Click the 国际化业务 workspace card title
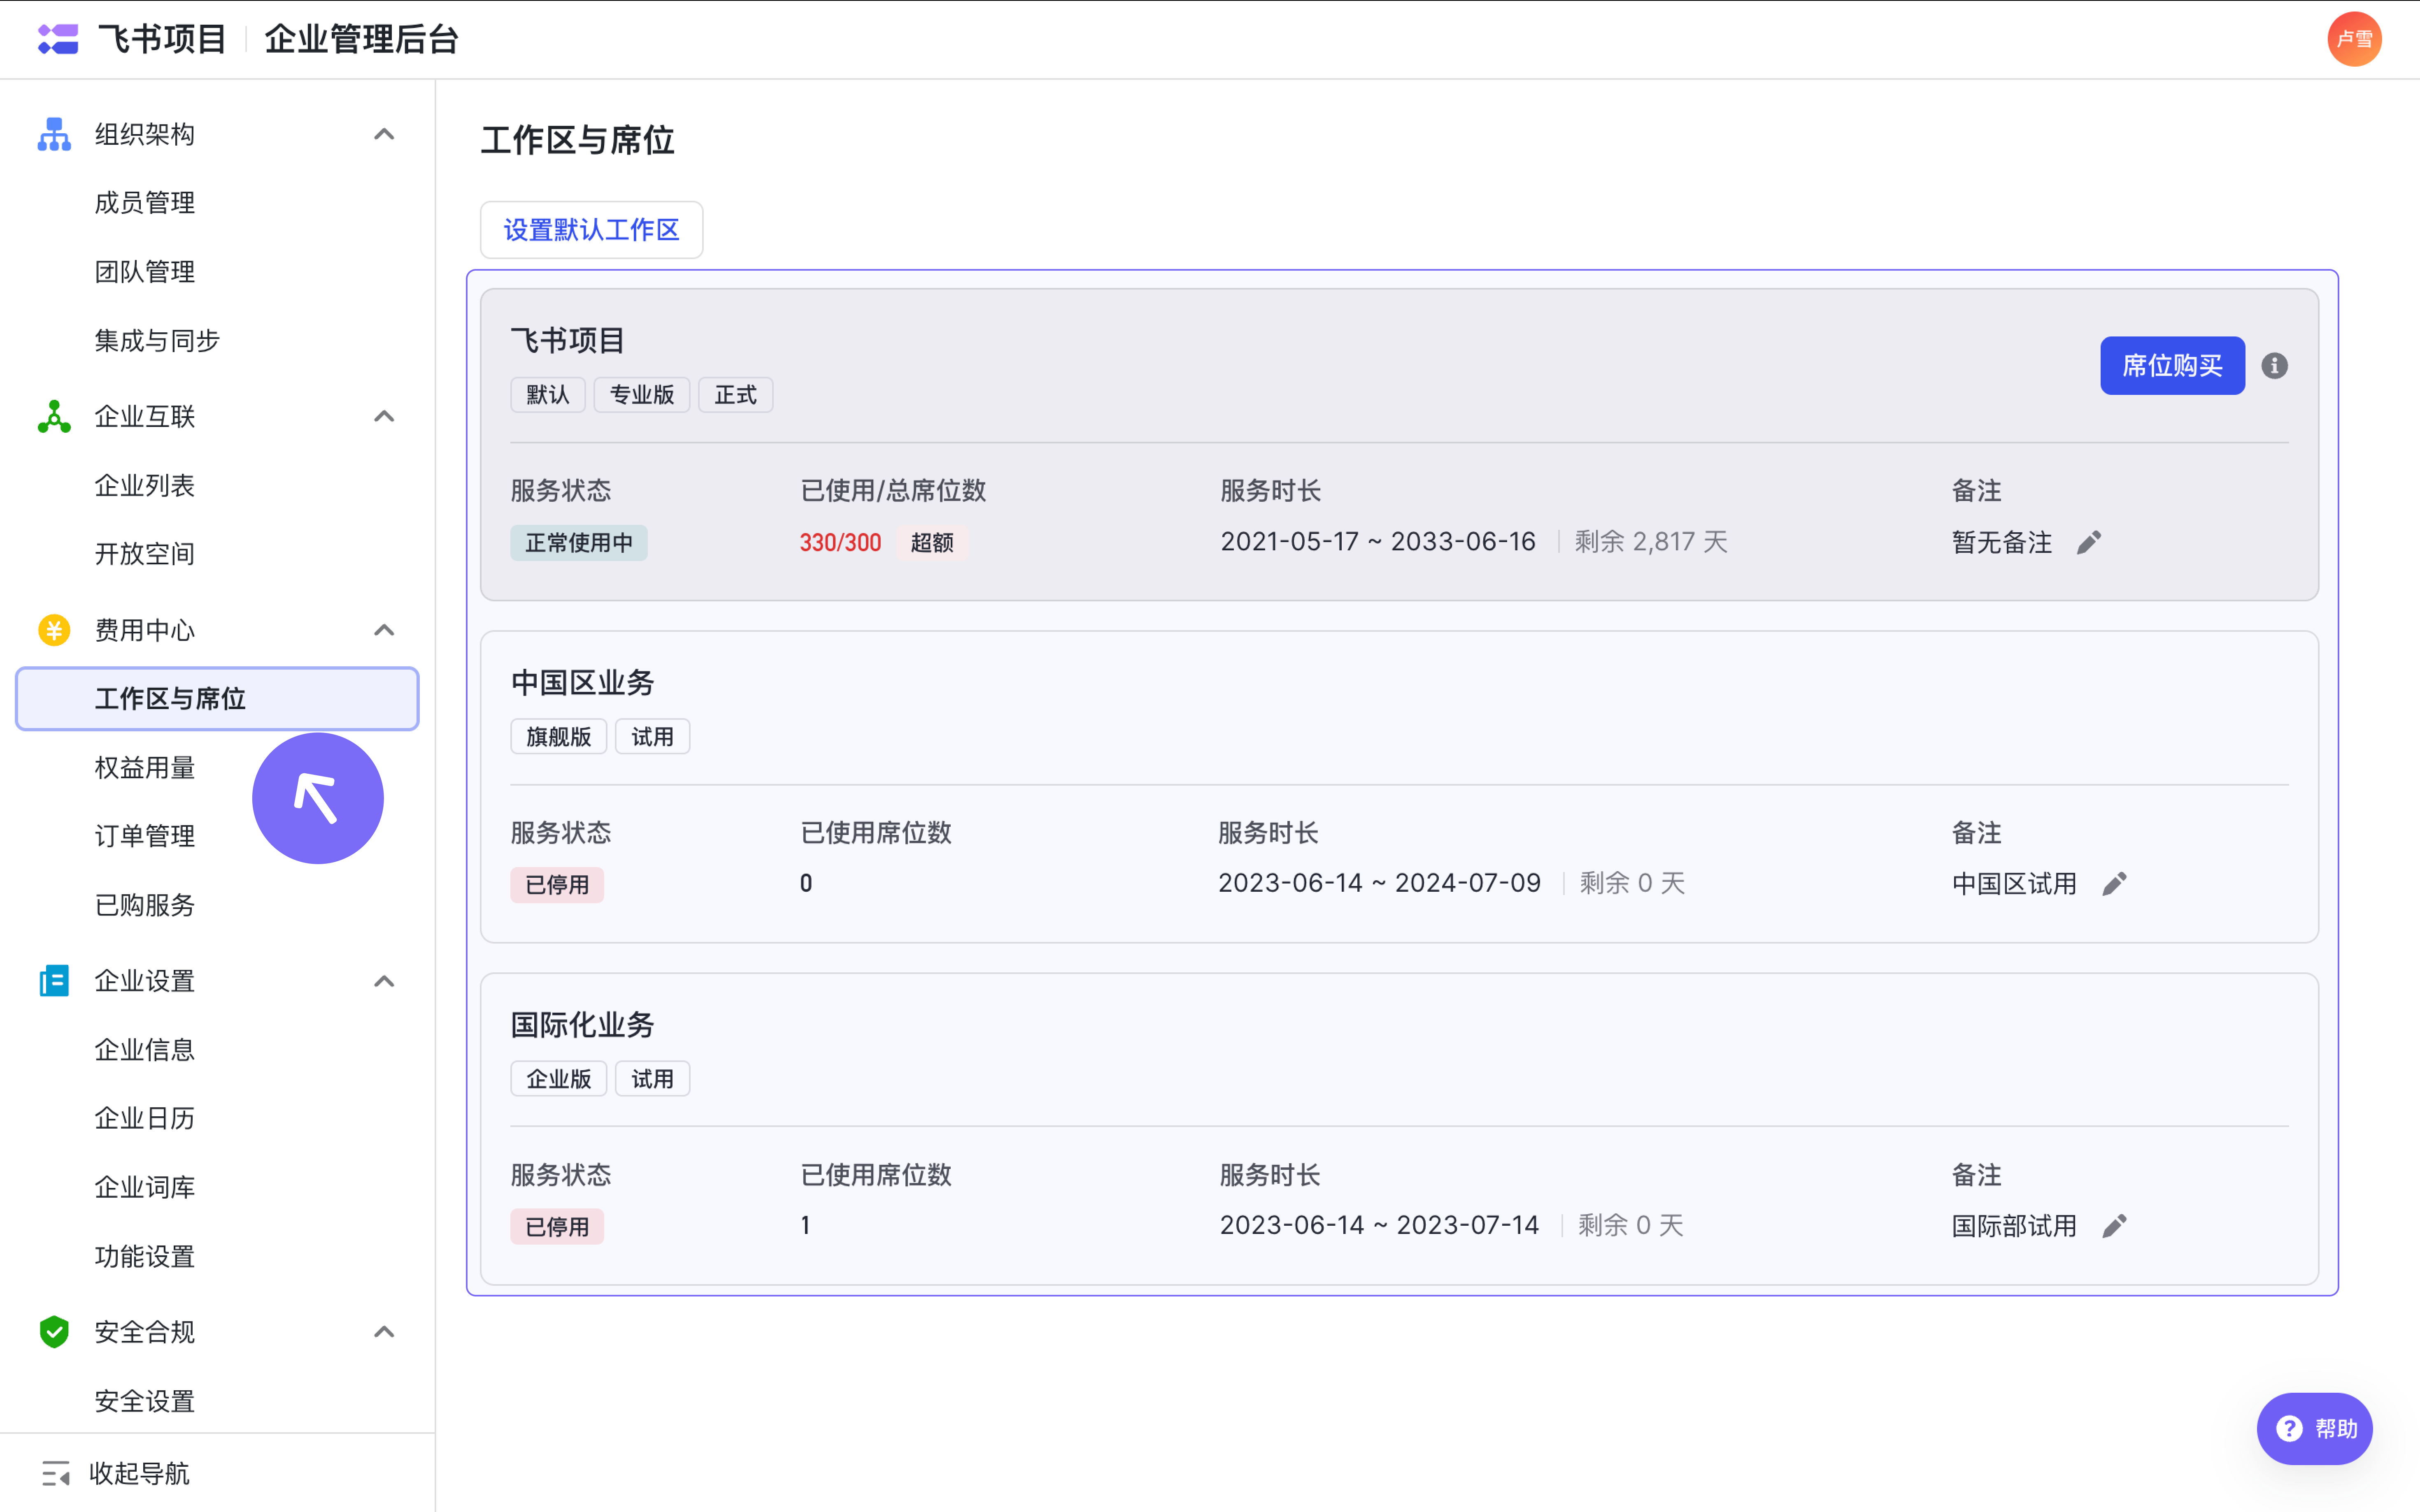2420x1512 pixels. click(x=582, y=1025)
